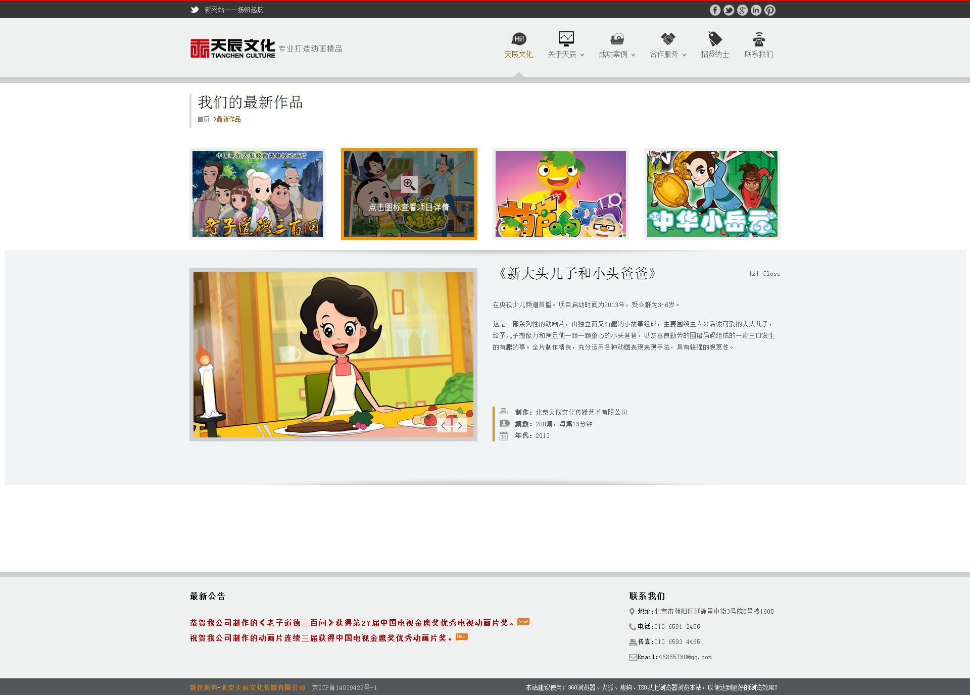Open the announcement about 老子道德三百问 award
This screenshot has width=970, height=695.
click(x=353, y=623)
